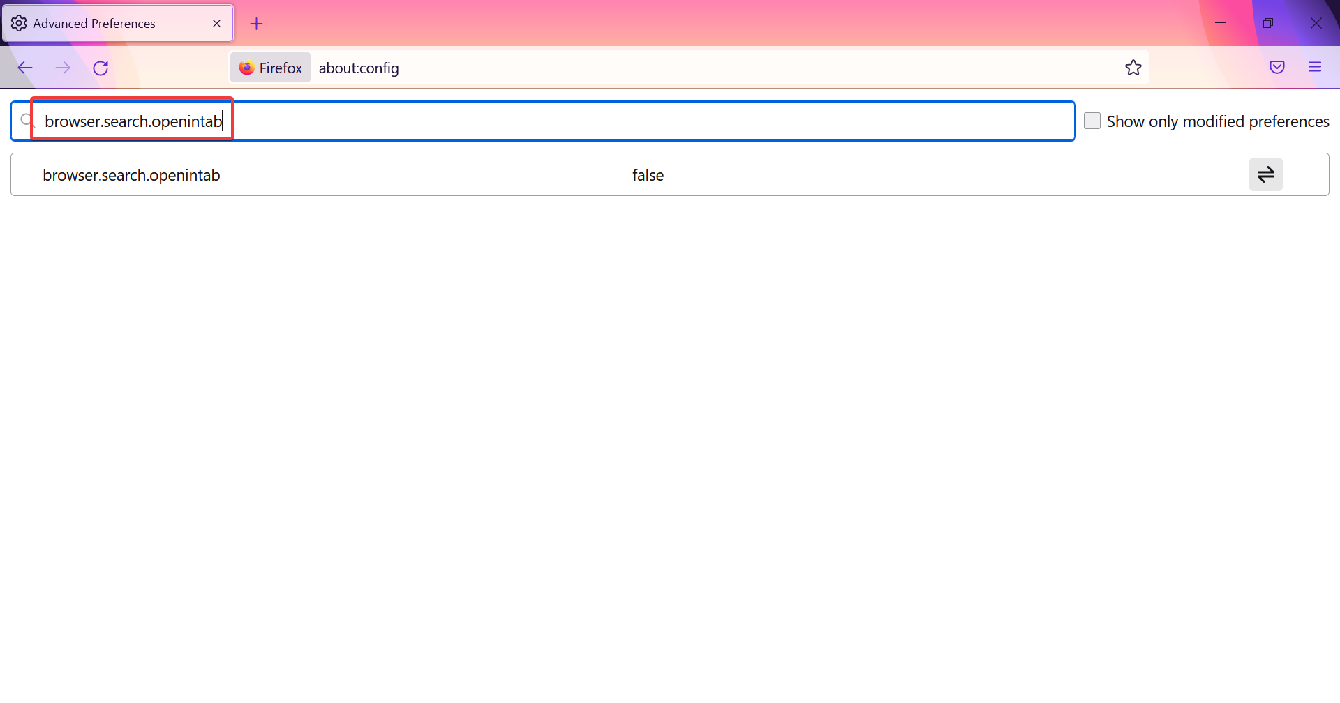Enable Show only modified preferences
This screenshot has width=1340, height=703.
coord(1092,120)
